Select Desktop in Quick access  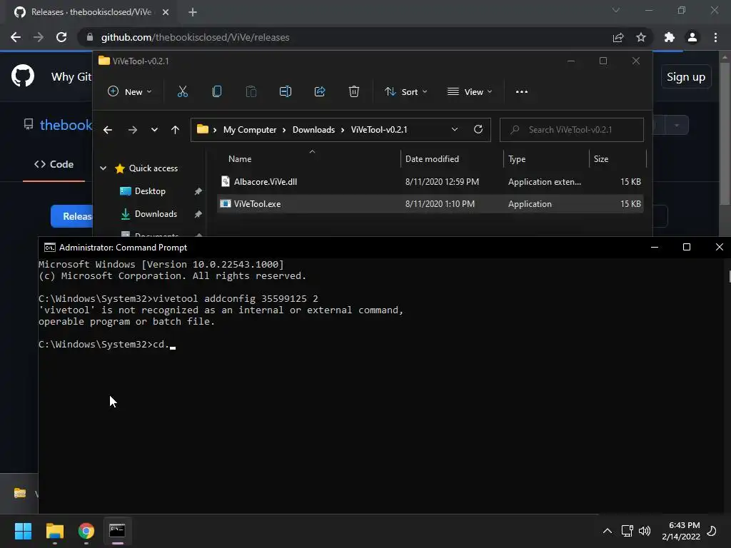tap(150, 191)
